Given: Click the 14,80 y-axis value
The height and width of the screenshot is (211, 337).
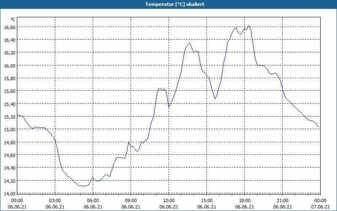Looking at the screenshot, I should point(10,142).
